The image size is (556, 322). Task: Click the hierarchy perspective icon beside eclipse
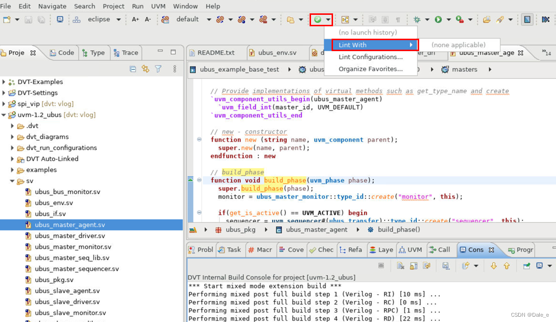(x=77, y=20)
